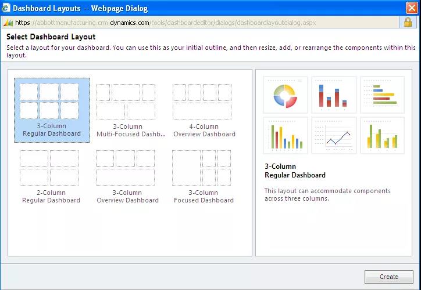Screen dimensions: 421x290
Task: Click the Internet Explorer icon in title bar
Action: (x=6, y=9)
